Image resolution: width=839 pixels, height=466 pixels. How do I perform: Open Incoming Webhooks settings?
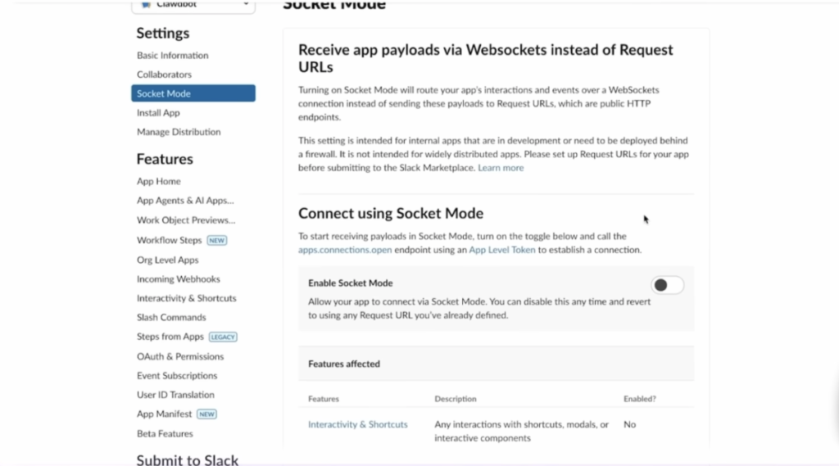click(x=178, y=279)
